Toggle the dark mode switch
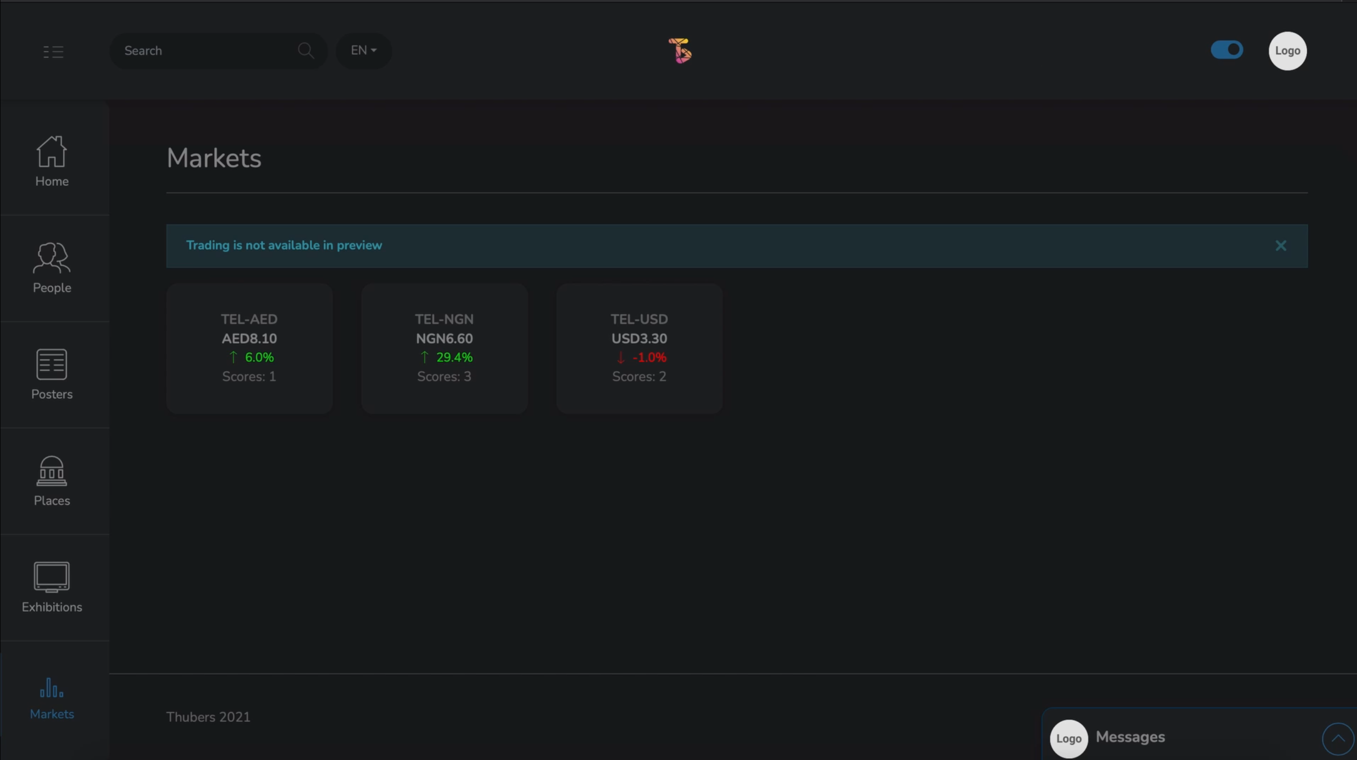This screenshot has height=760, width=1357. (x=1227, y=50)
